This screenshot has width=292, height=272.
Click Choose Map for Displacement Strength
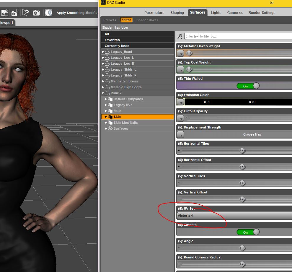(252, 134)
